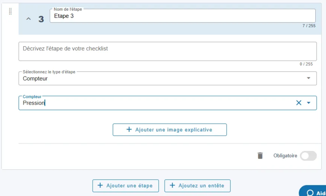Image resolution: width=326 pixels, height=196 pixels.
Task: Open the Sélectionnez le type d'étape dropdown arrow
Action: [309, 78]
